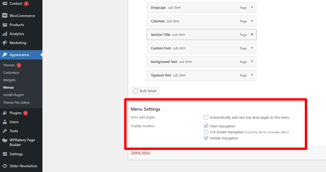Click the WooCommerce logo icon
This screenshot has height=172, width=326.
(5, 16)
